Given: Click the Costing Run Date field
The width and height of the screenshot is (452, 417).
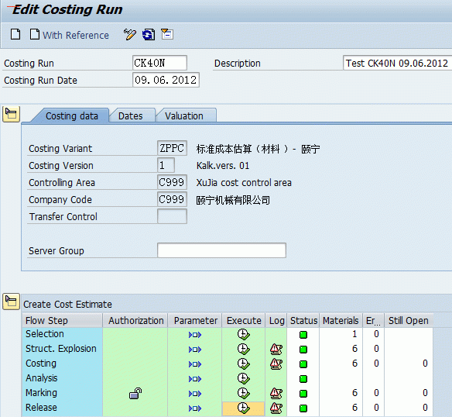Looking at the screenshot, I should (166, 80).
